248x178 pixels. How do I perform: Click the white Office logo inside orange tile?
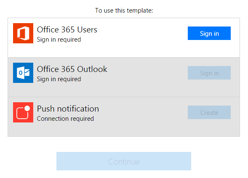[x=23, y=33]
